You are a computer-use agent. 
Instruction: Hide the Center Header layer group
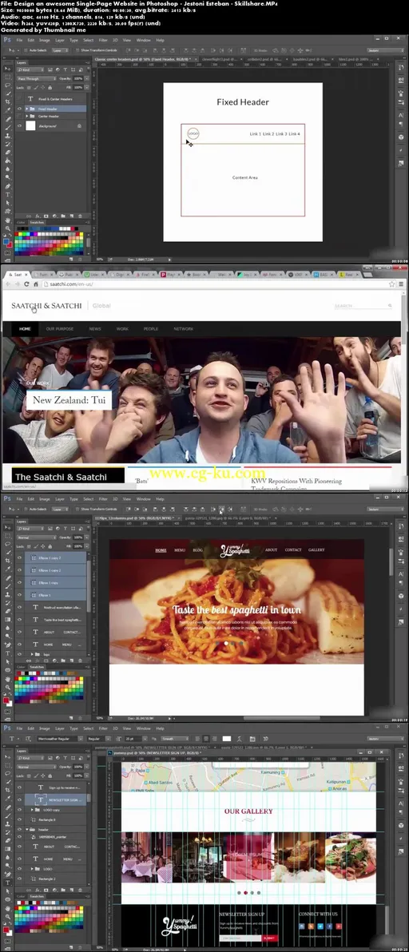tap(19, 116)
